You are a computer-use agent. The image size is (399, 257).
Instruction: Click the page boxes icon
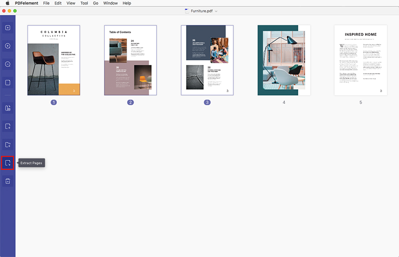(x=7, y=83)
